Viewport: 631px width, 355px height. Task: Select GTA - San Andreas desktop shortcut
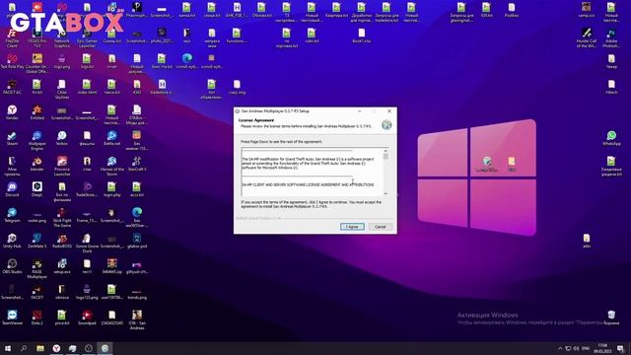pos(137,319)
